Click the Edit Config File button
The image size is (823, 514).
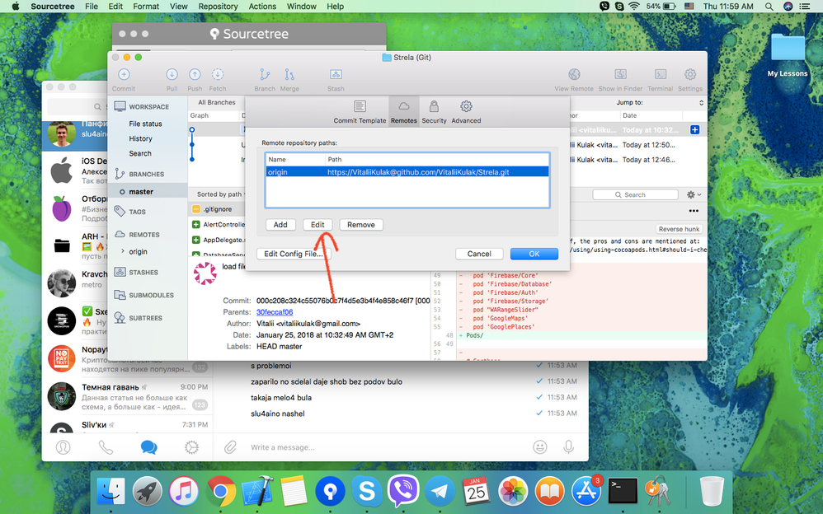coord(293,254)
